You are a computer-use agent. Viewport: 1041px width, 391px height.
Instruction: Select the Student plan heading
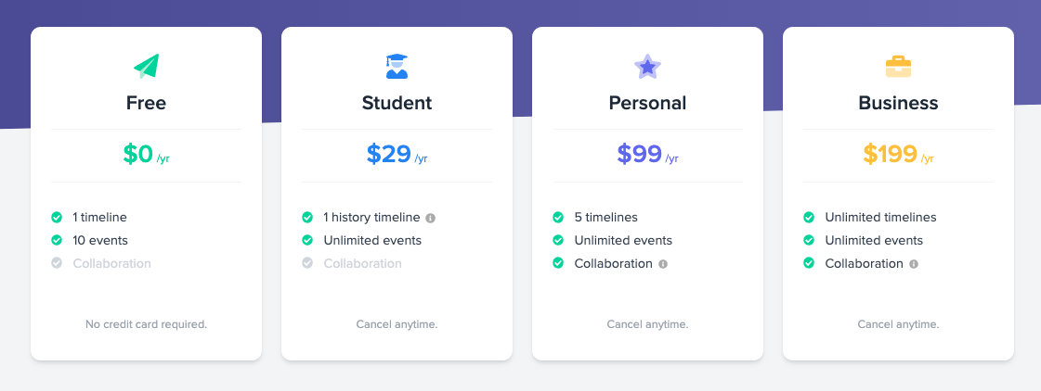coord(397,103)
